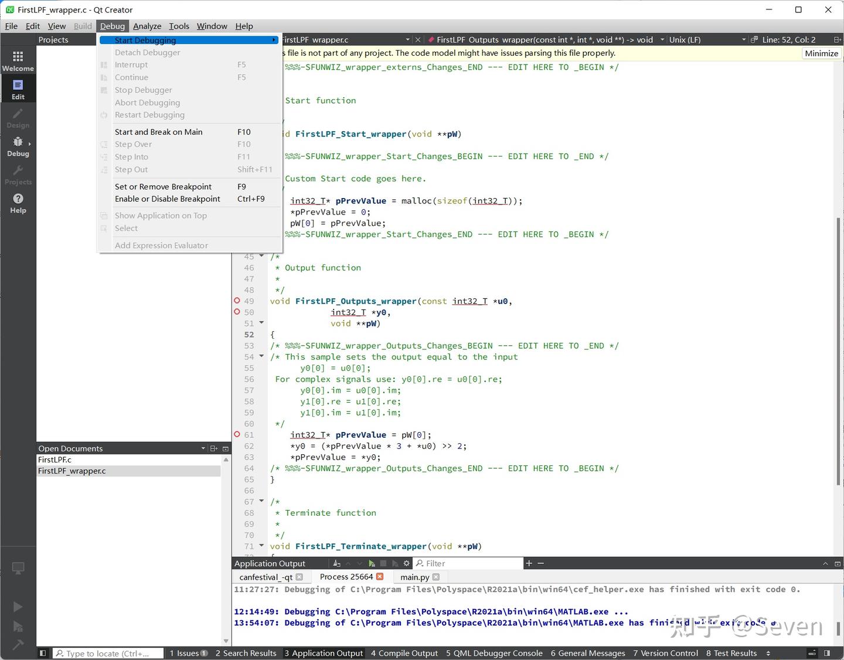This screenshot has width=844, height=660.
Task: Click the plus icon beside Filter field
Action: (529, 563)
